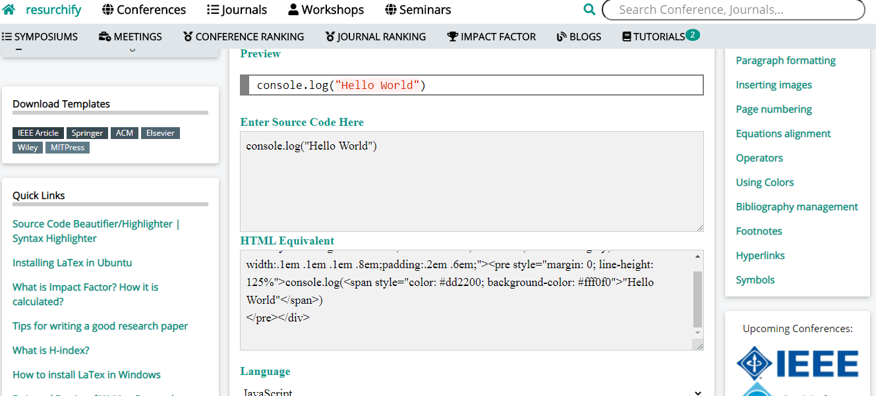
Task: Focus the Search Conference, Journals field
Action: point(733,10)
